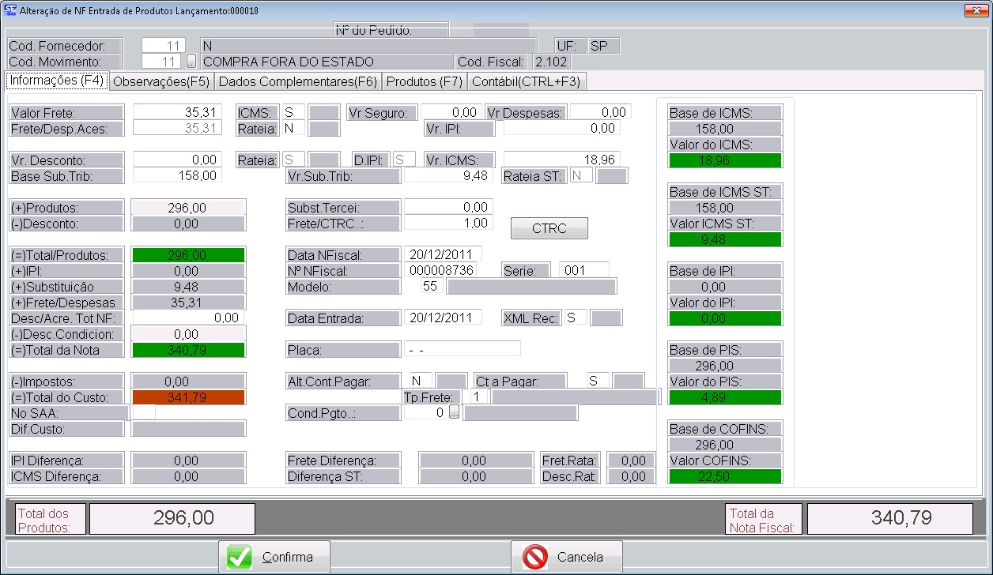This screenshot has height=575, width=993.
Task: Click the orange Total do Custo value
Action: tap(188, 397)
